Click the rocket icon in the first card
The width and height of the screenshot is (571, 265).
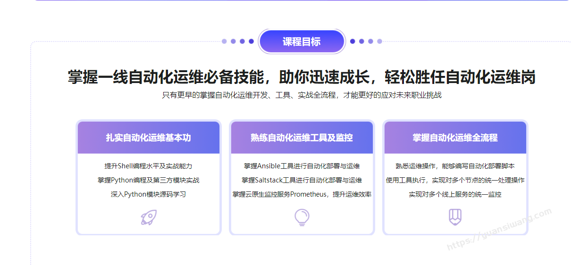(149, 217)
